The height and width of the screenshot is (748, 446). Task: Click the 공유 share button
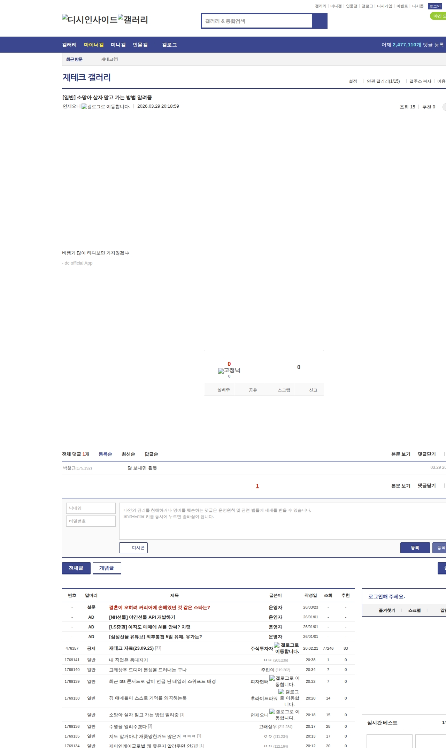(x=249, y=390)
